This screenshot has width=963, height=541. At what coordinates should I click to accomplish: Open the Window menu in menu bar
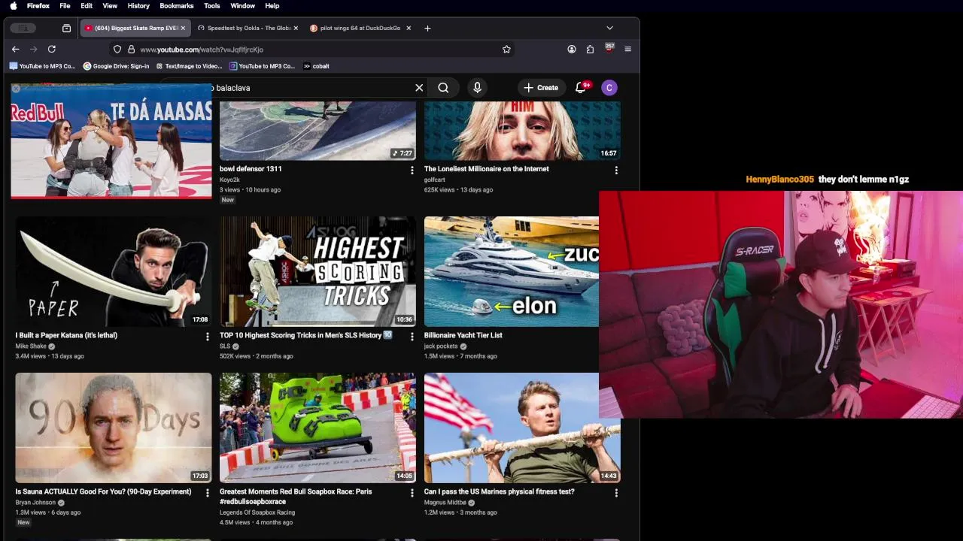coord(242,5)
